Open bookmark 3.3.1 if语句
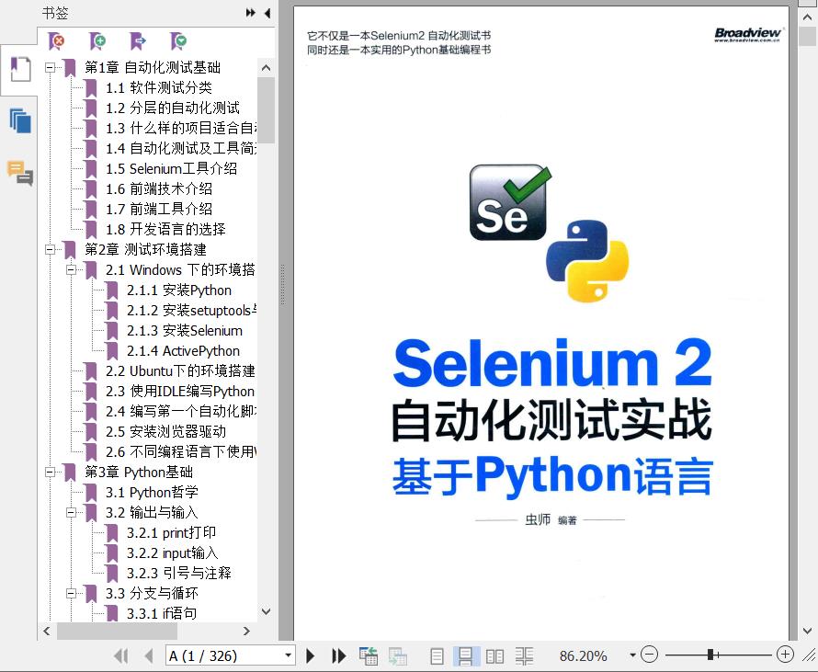The image size is (818, 672). (162, 613)
